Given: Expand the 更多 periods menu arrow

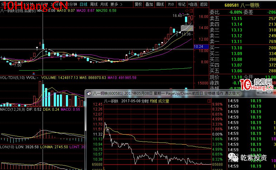Looking at the screenshot, I should (121, 4).
